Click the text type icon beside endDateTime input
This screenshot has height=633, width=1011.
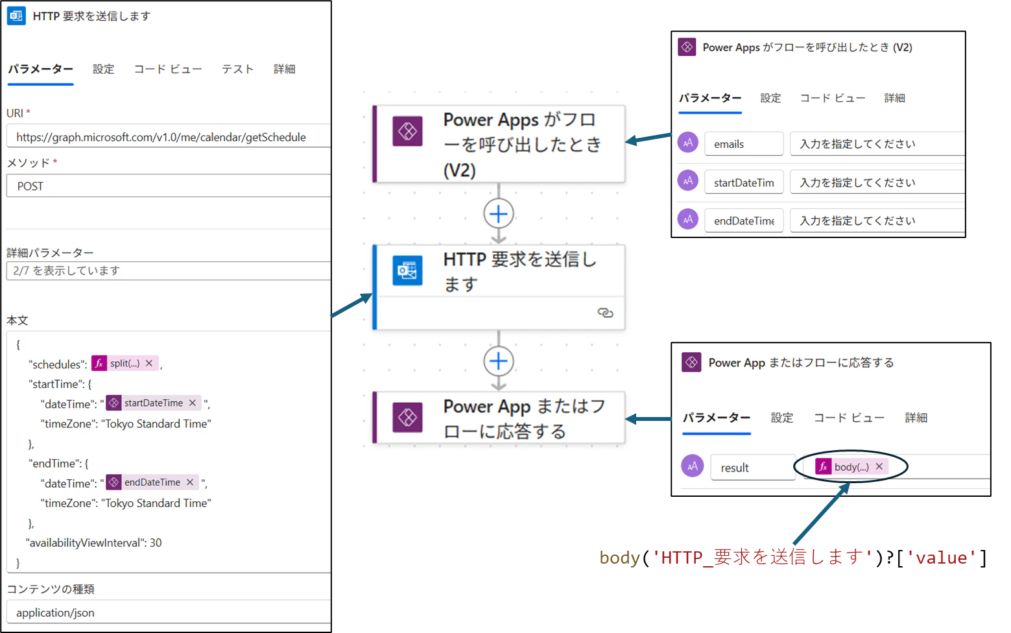[688, 219]
